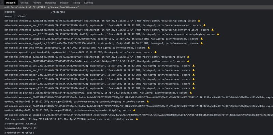The width and height of the screenshot is (273, 135).
Task: Select the 'path=/resources/wp-content/plugins; HttpOnly; secure' line
Action: click(x=74, y=102)
